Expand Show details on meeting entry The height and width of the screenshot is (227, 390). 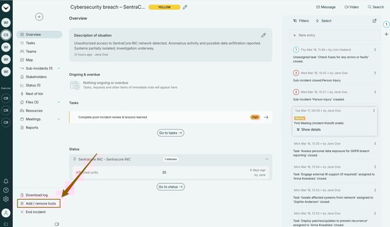(x=309, y=129)
